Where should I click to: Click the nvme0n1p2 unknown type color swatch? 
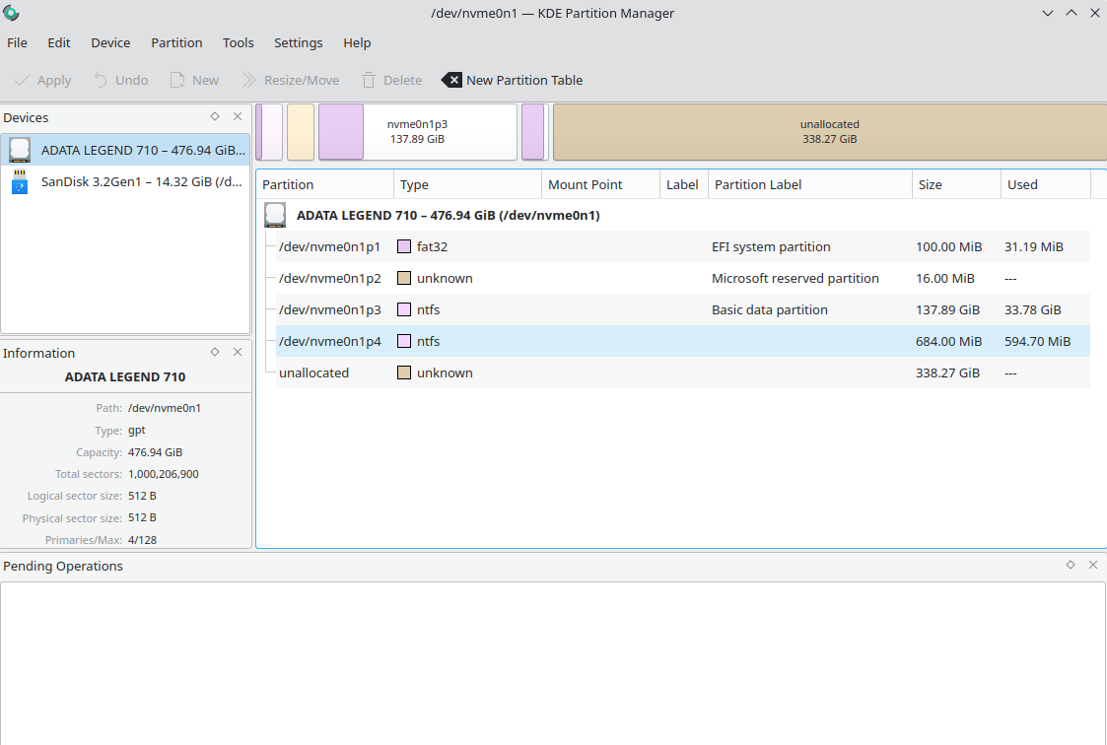point(404,278)
